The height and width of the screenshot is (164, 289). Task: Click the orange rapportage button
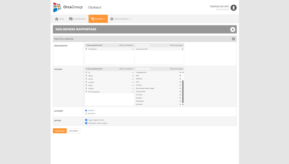[x=60, y=131]
